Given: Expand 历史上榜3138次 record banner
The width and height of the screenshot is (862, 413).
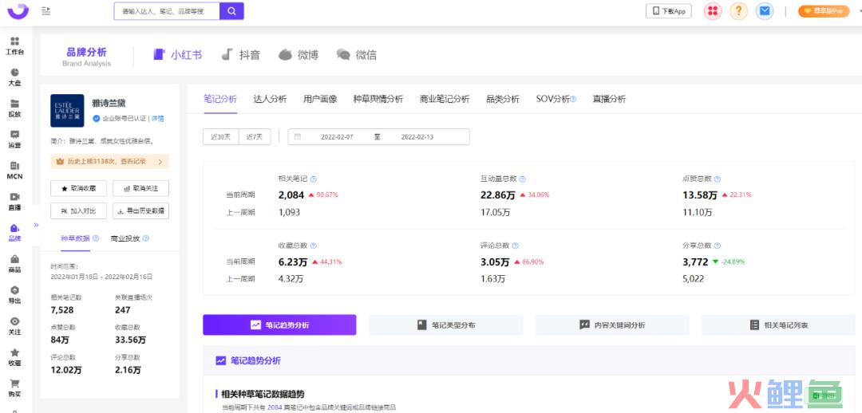Looking at the screenshot, I should click(x=109, y=162).
